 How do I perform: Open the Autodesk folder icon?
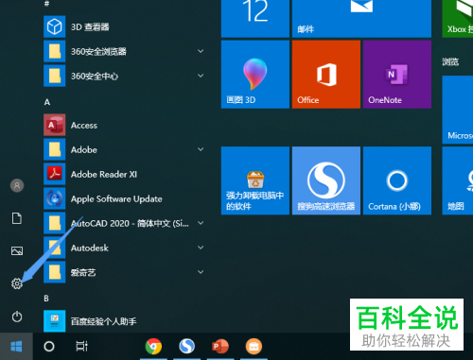[x=55, y=248]
